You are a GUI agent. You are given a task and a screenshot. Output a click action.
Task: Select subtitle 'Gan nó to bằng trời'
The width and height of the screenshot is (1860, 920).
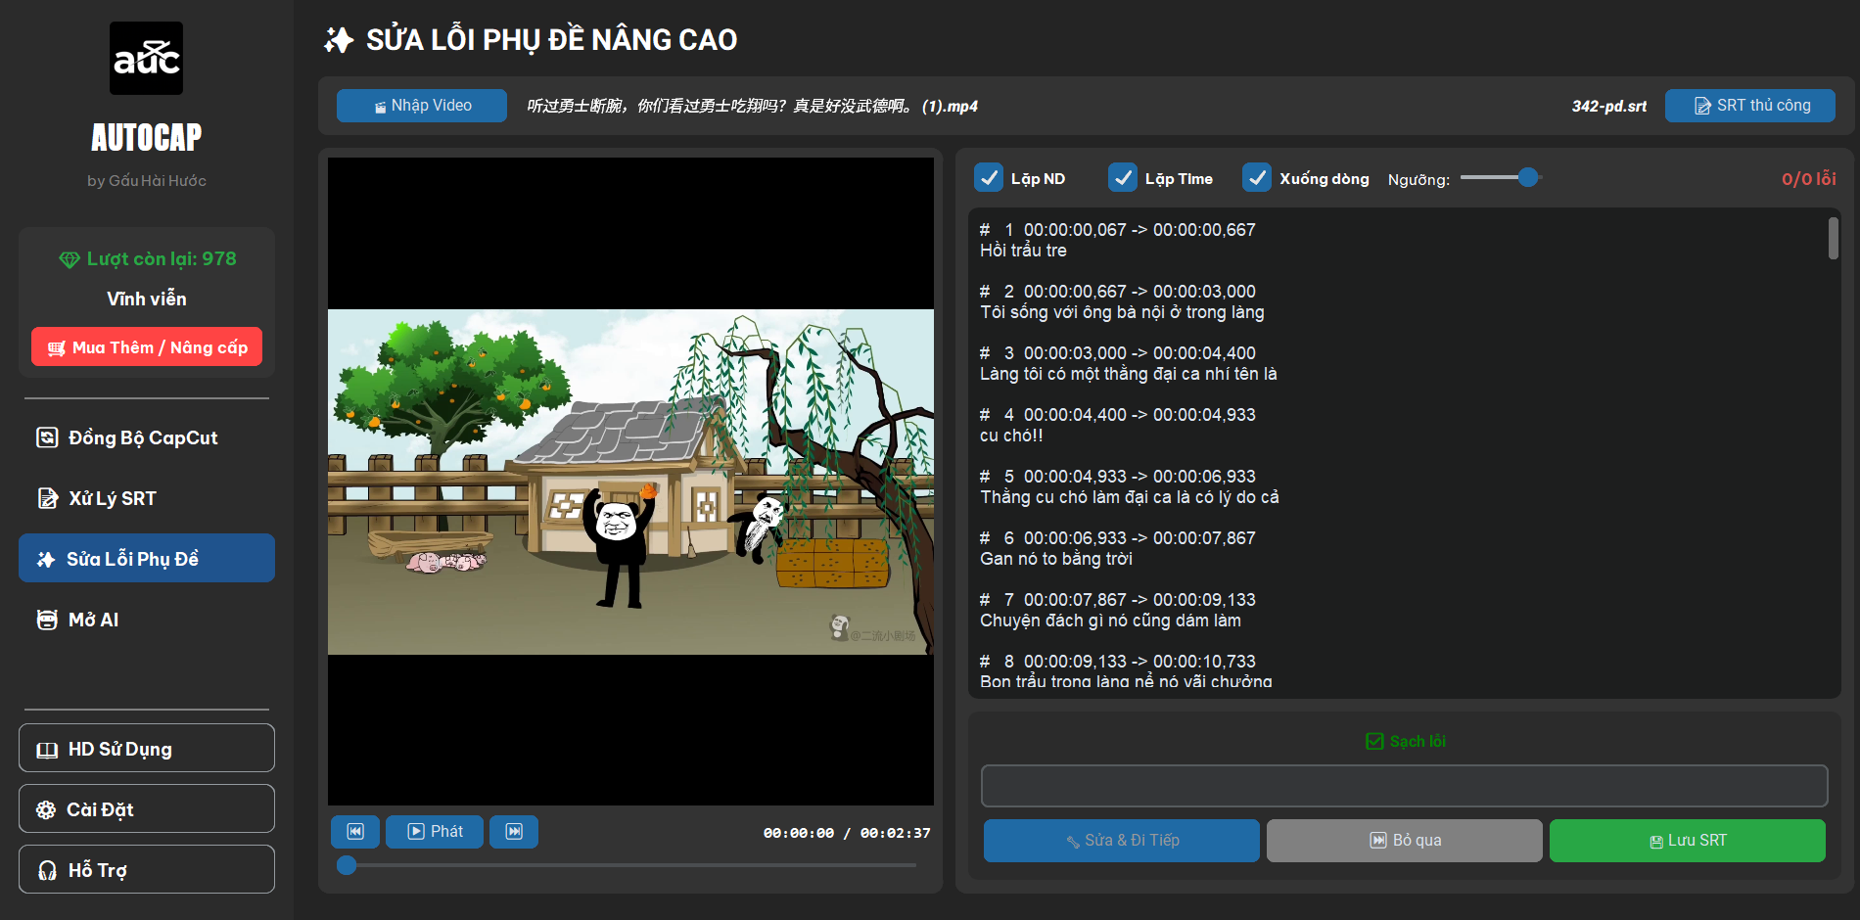tap(1056, 559)
